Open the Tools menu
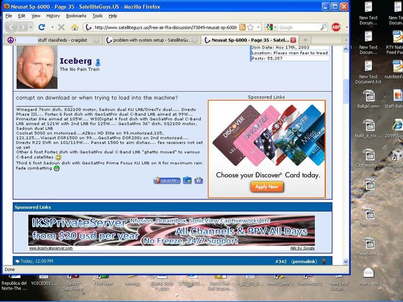The image size is (403, 302). tap(98, 16)
